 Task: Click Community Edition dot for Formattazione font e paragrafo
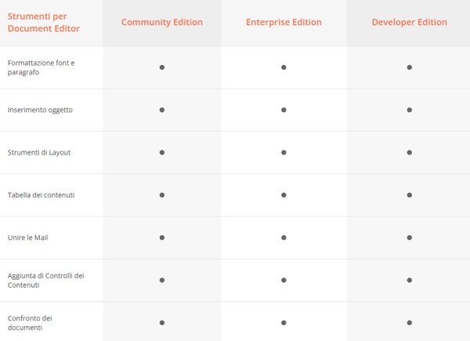(x=162, y=67)
